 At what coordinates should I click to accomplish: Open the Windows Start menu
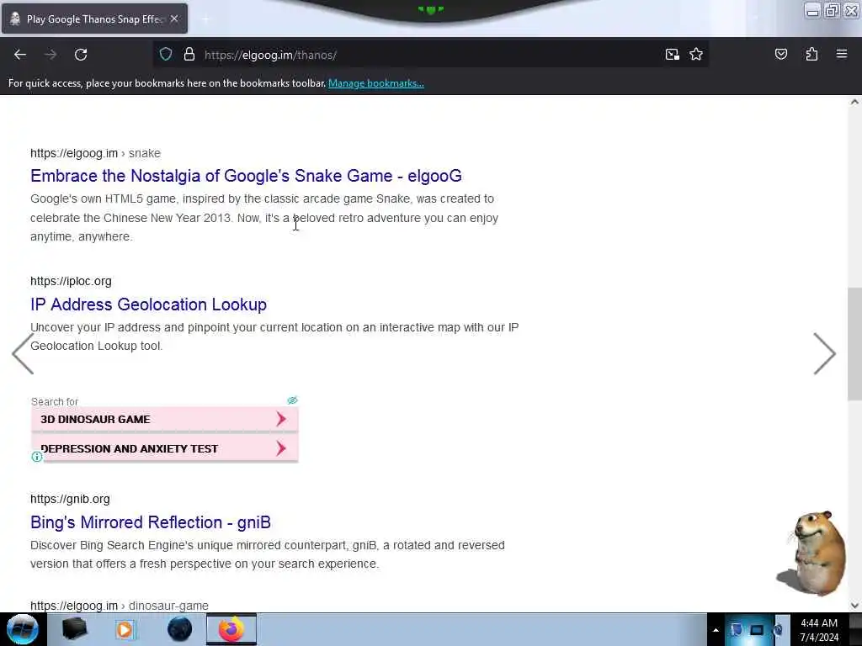click(x=23, y=629)
